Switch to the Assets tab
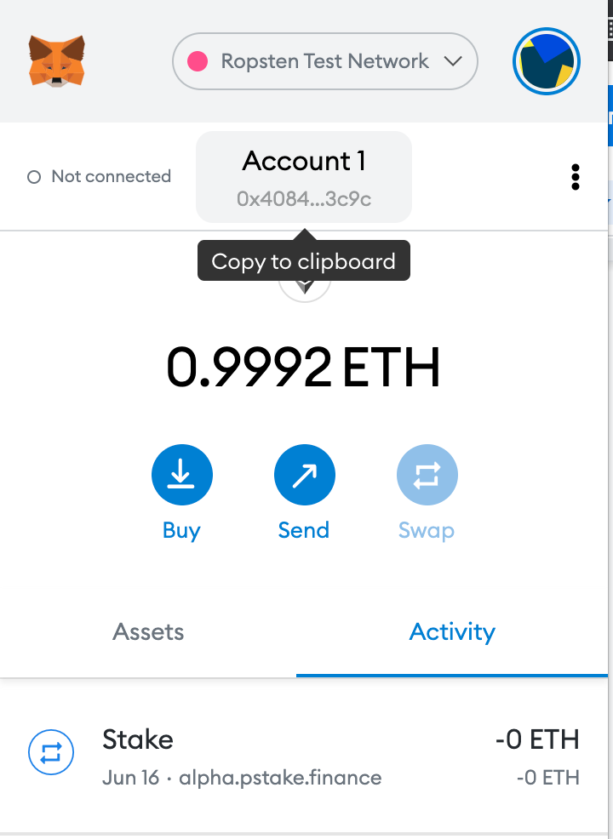Image resolution: width=613 pixels, height=839 pixels. tap(148, 632)
